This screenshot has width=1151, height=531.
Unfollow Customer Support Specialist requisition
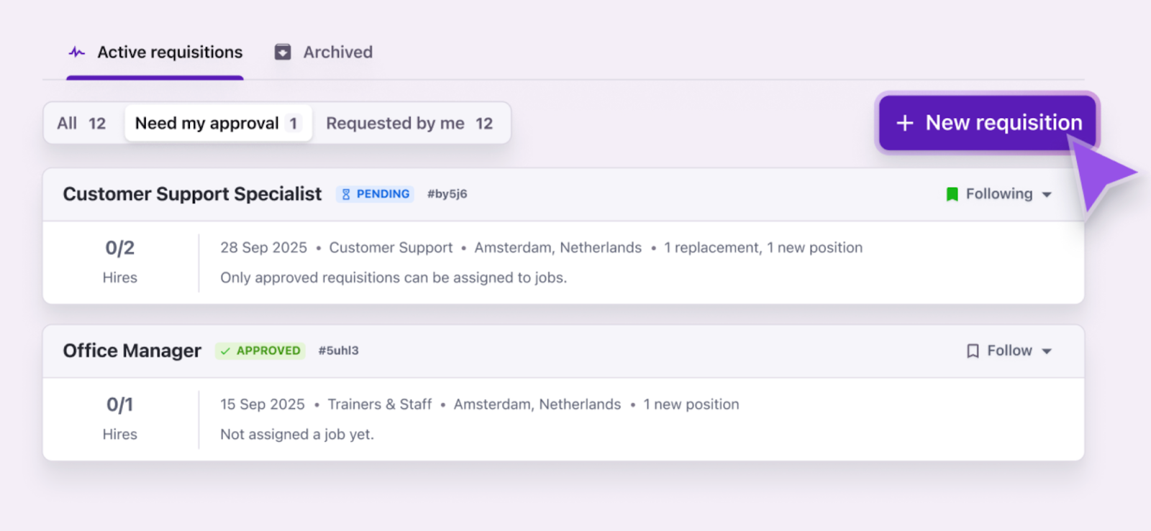coord(998,194)
